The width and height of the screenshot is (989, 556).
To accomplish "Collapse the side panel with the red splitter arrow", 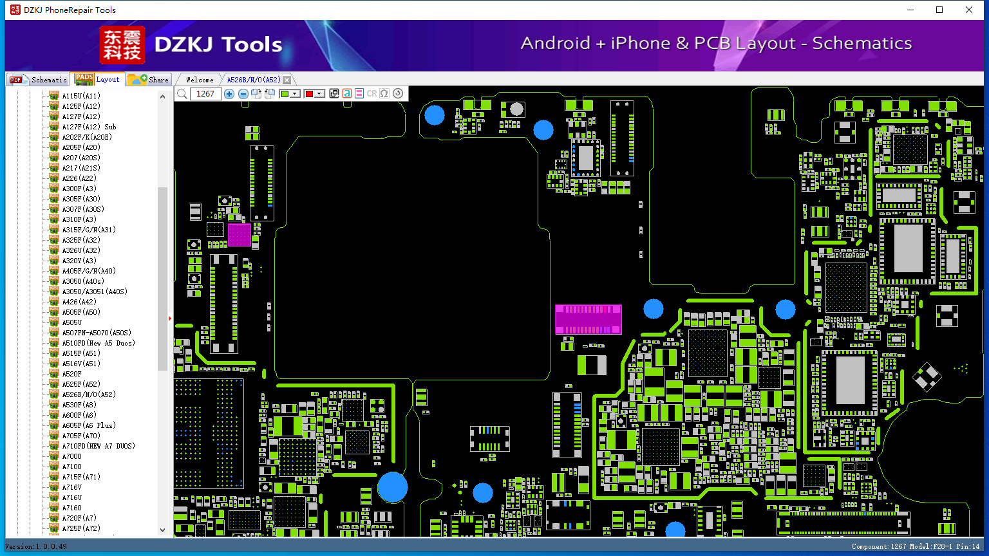I will pyautogui.click(x=171, y=318).
